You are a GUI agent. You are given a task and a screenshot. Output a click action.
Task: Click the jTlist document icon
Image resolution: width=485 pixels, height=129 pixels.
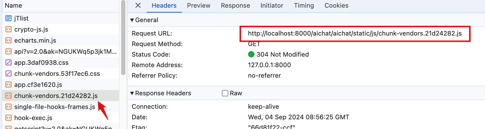coord(8,18)
